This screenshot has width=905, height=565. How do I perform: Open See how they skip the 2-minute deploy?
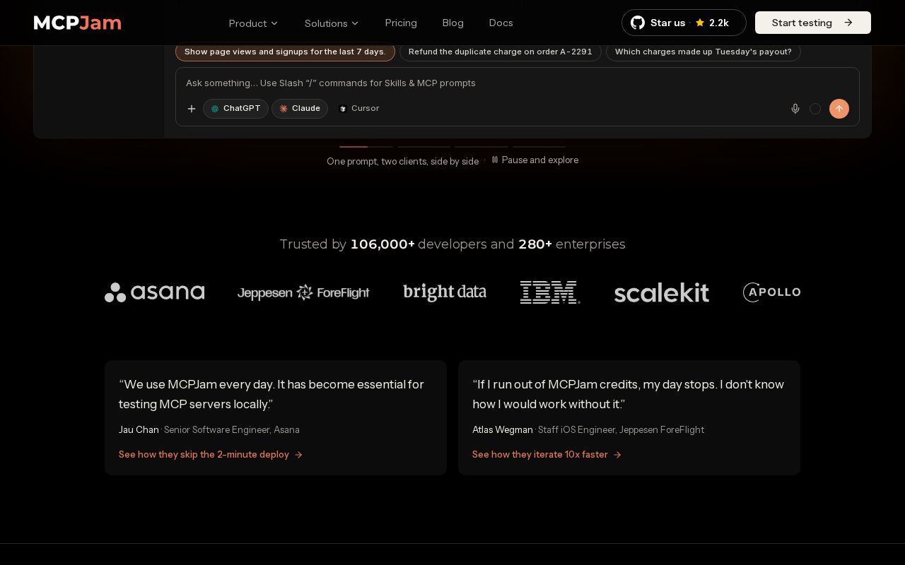[x=211, y=455]
